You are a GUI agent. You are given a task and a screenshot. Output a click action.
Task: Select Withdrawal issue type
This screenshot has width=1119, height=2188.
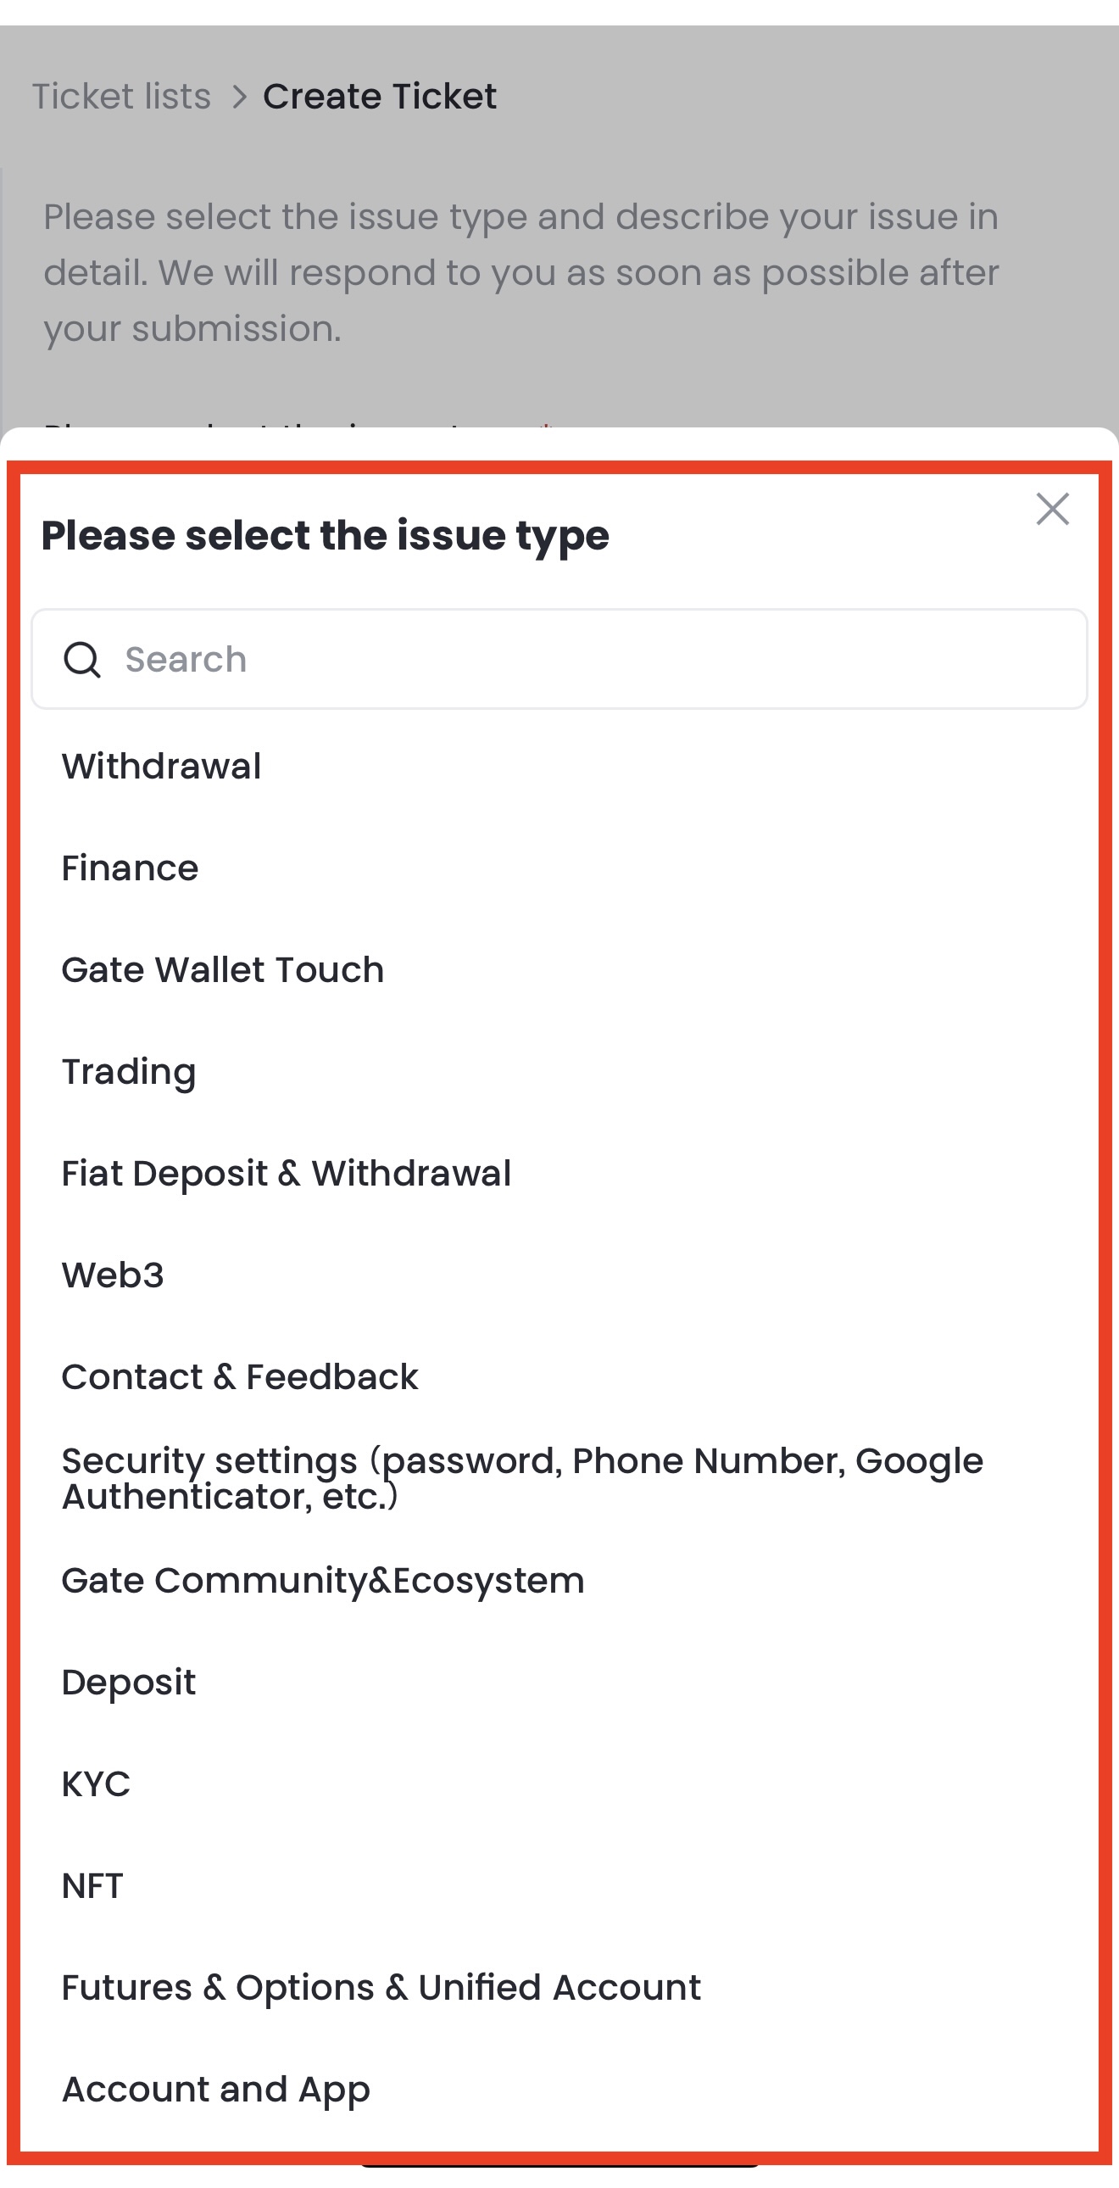(x=161, y=766)
